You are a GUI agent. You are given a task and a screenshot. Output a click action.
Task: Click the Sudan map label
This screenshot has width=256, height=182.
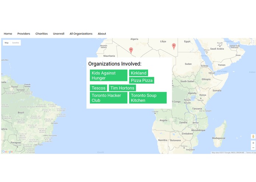(188, 64)
